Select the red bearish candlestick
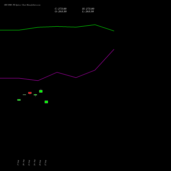Viewport: 171px width, 171px height. coord(30,93)
